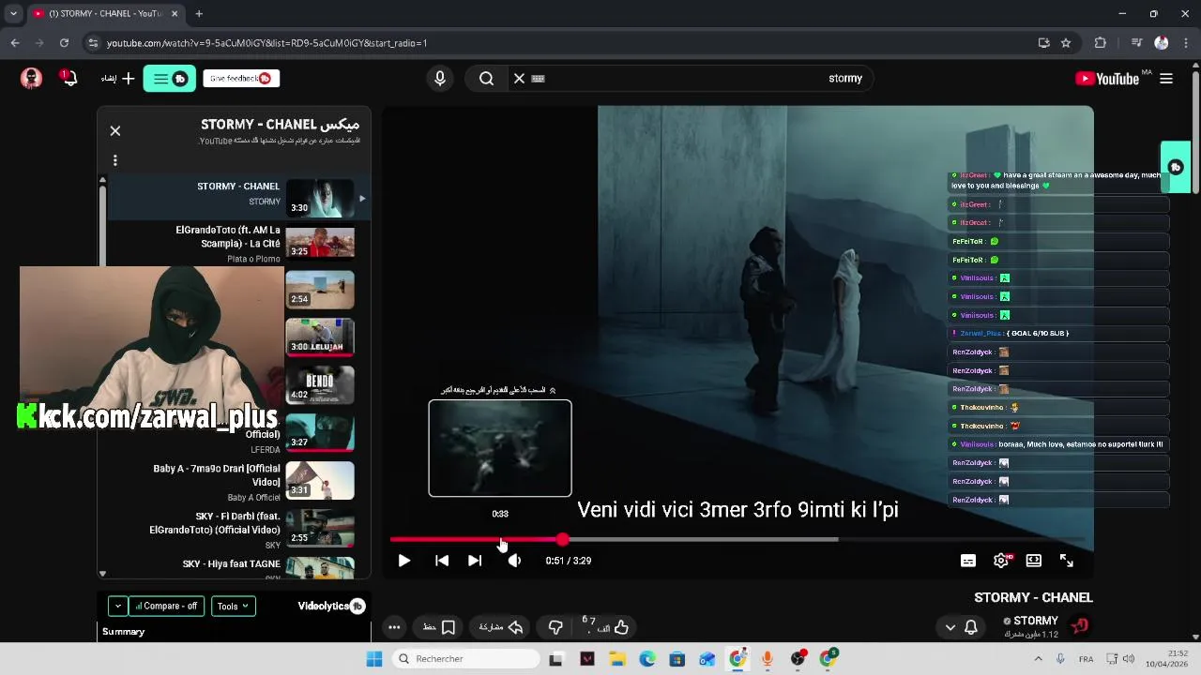Open the Chrome tab search dropdown
Image resolution: width=1201 pixels, height=675 pixels.
tap(13, 14)
